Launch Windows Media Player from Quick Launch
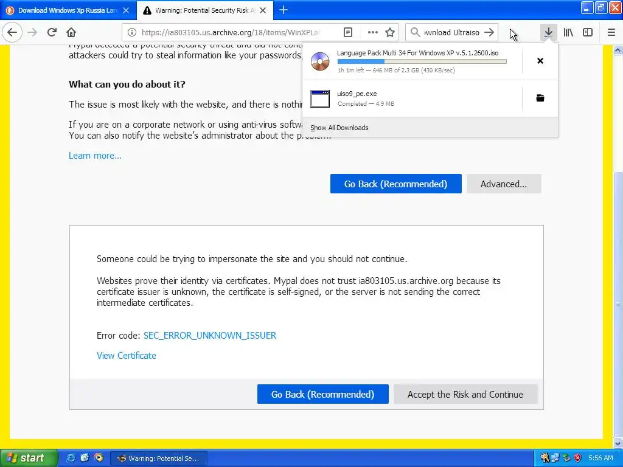This screenshot has height=467, width=623. 99,458
